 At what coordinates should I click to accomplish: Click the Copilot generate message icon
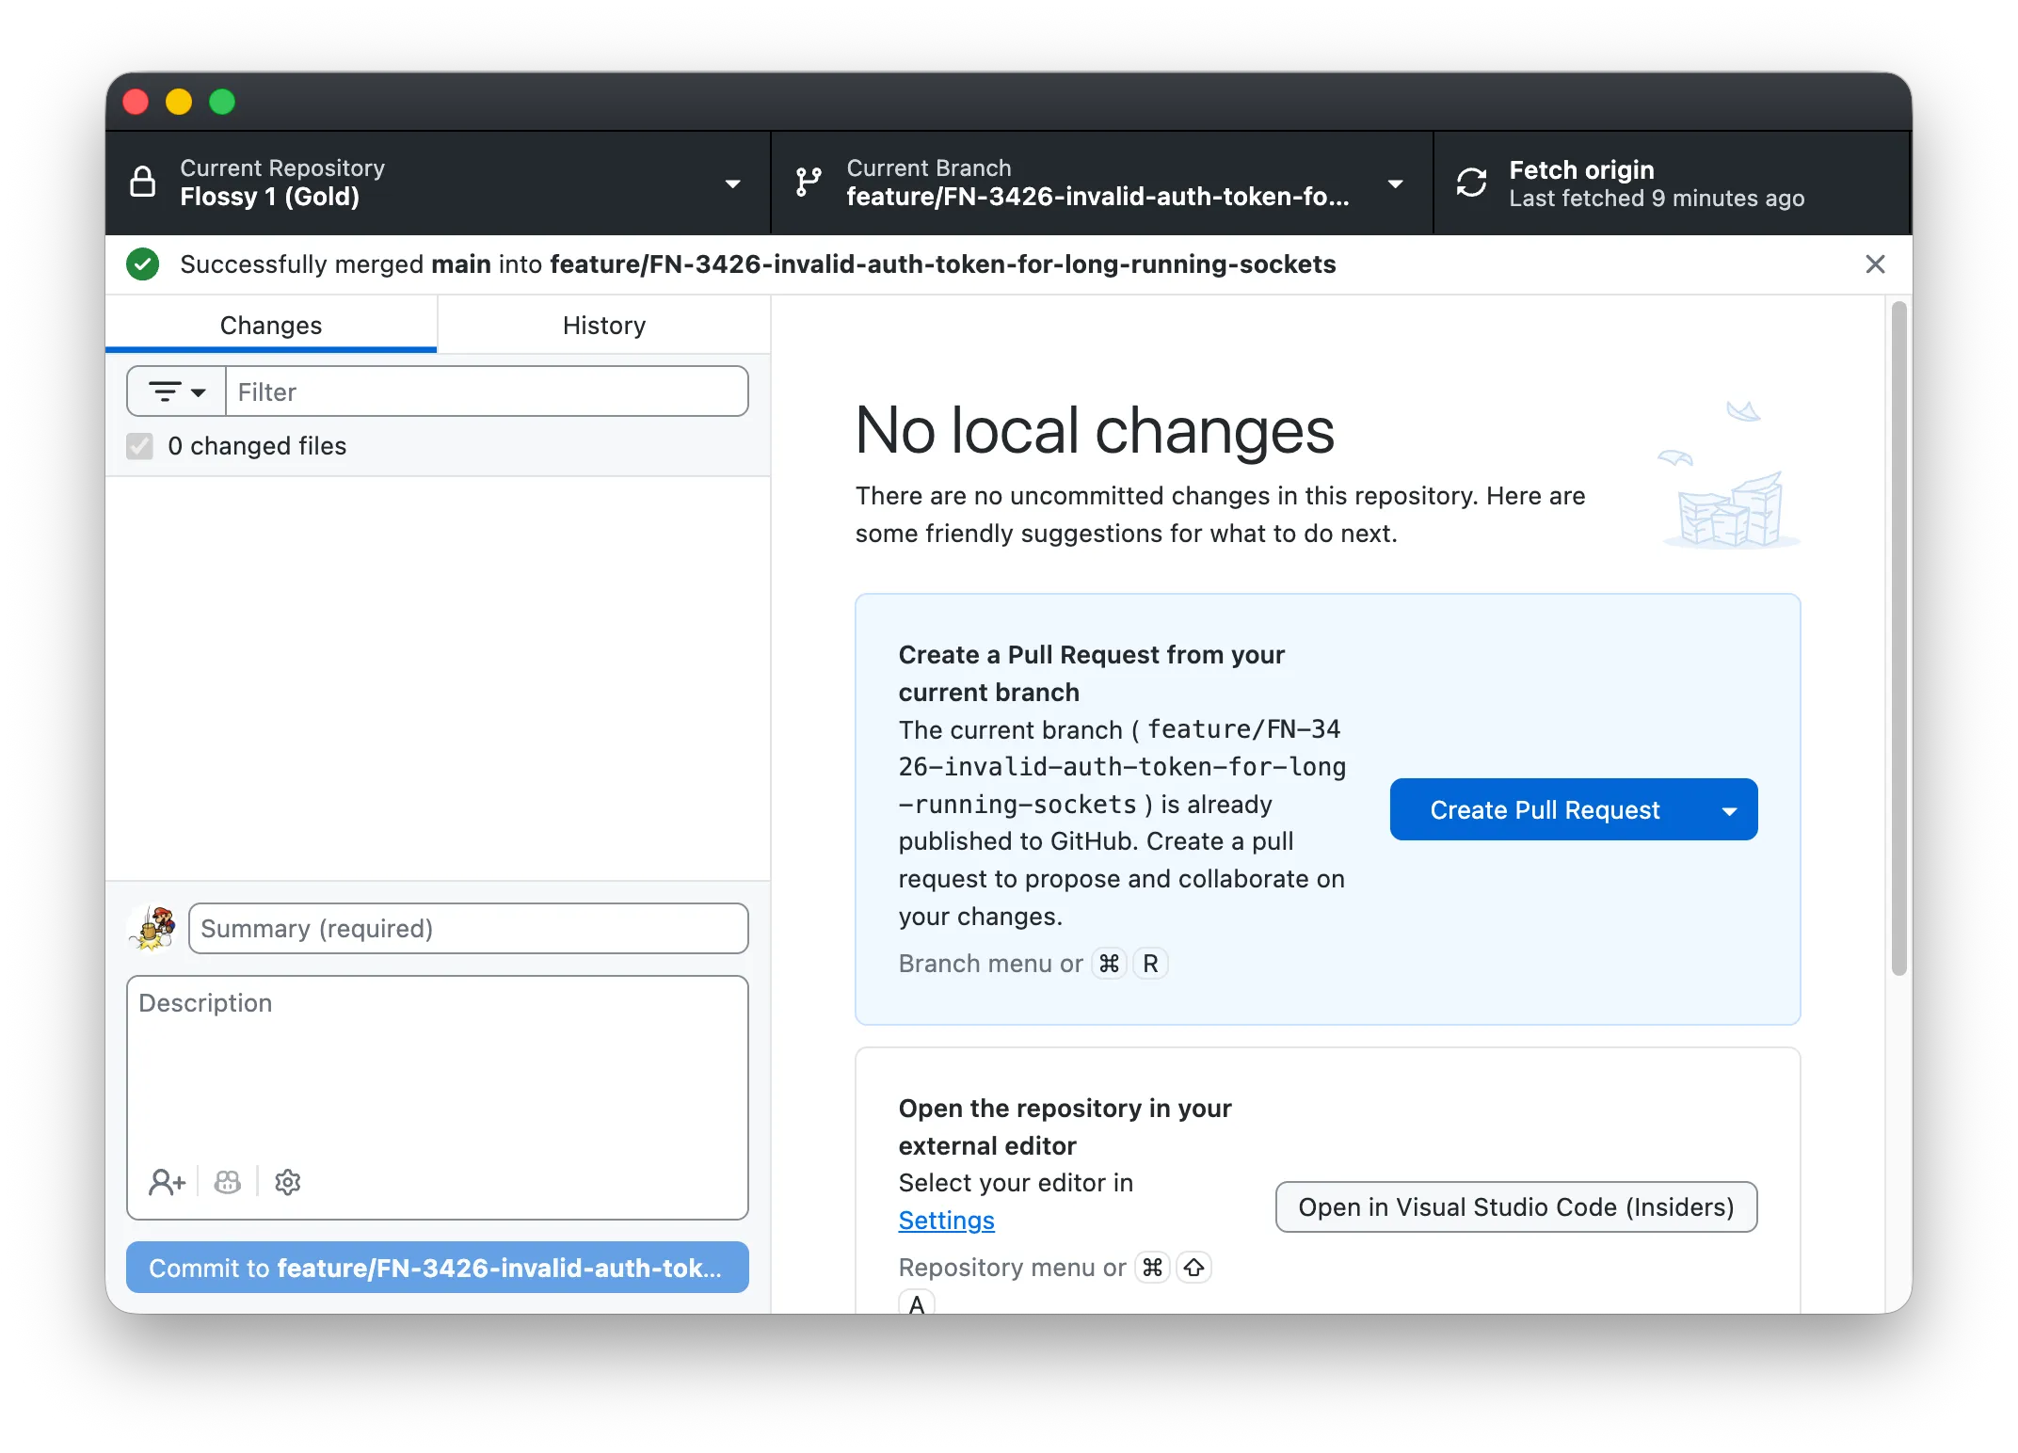tap(228, 1182)
